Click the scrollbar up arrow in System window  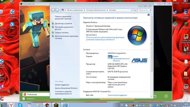(151, 15)
